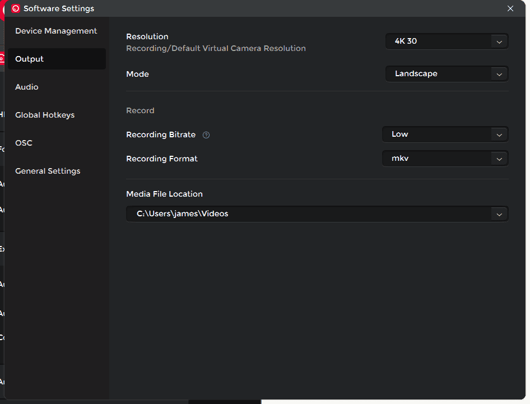Click the Software Settings title text
530x404 pixels.
coord(59,8)
